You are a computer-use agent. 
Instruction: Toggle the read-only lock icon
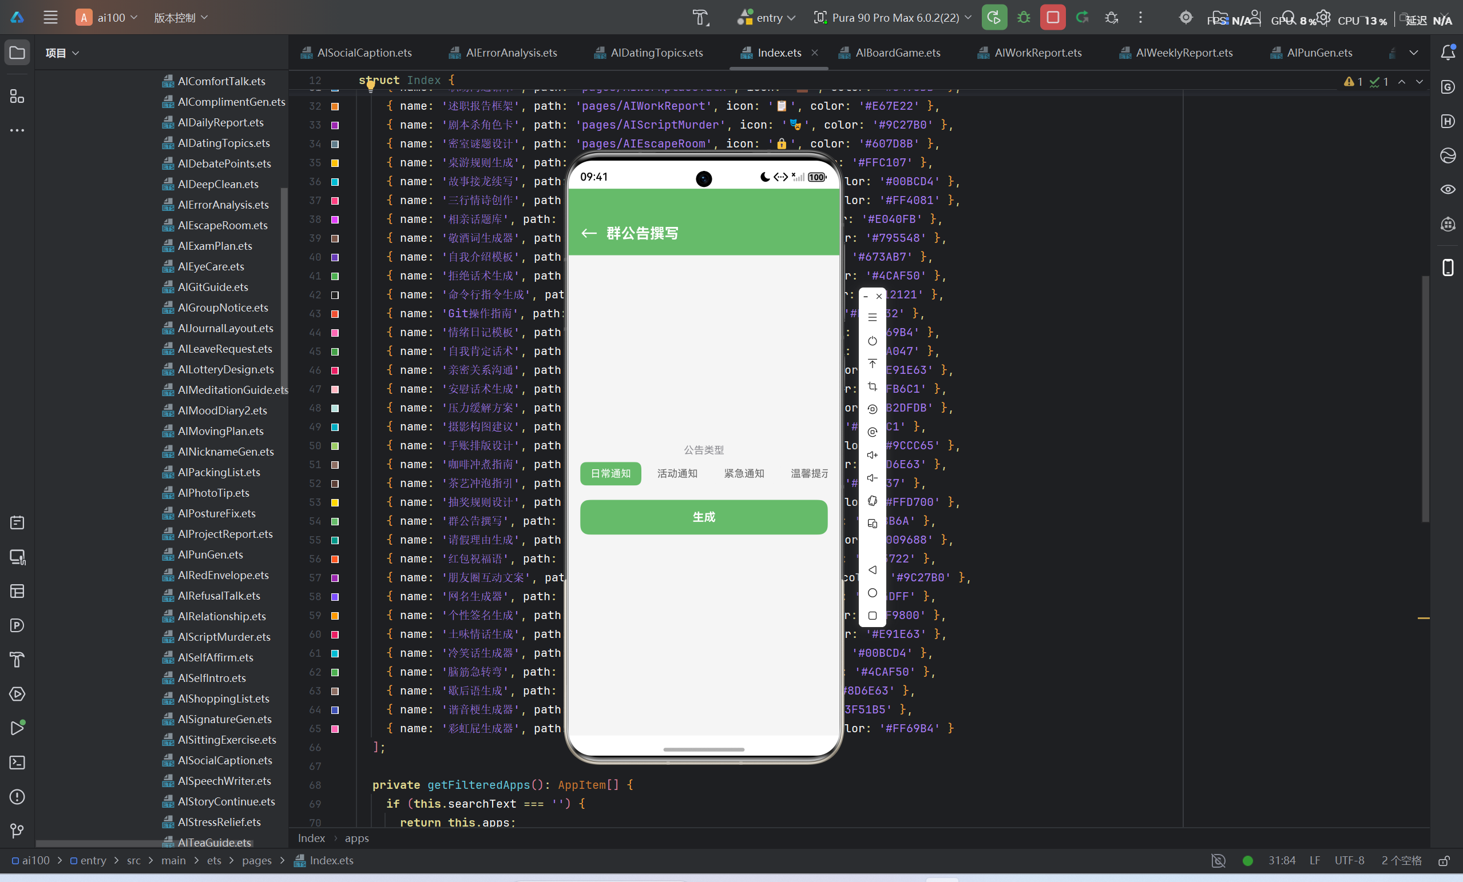pos(1444,860)
